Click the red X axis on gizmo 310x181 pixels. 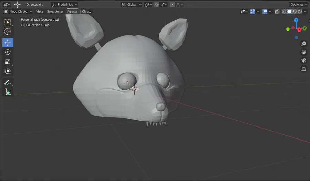tap(299, 30)
